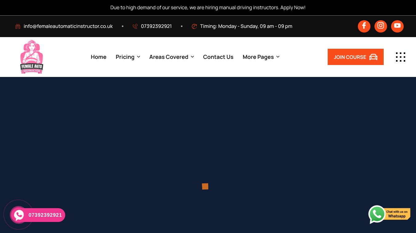
Task: Click the hiring instructors Apply Now announcement
Action: (208, 8)
